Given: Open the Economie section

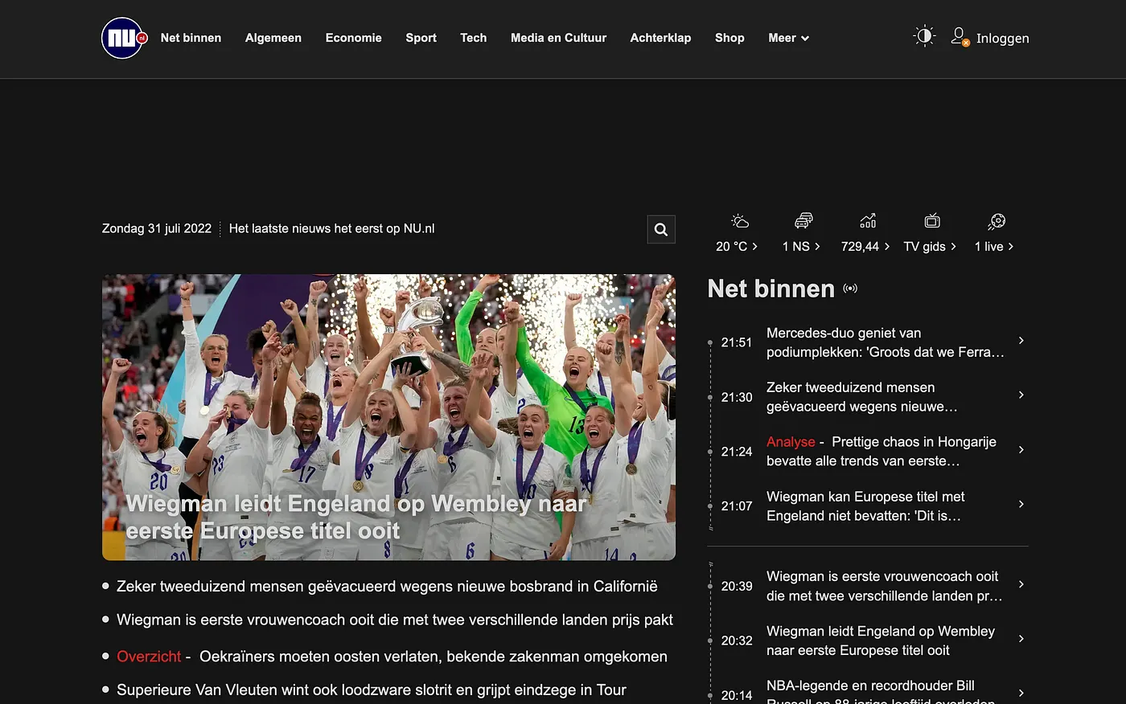Looking at the screenshot, I should point(353,38).
